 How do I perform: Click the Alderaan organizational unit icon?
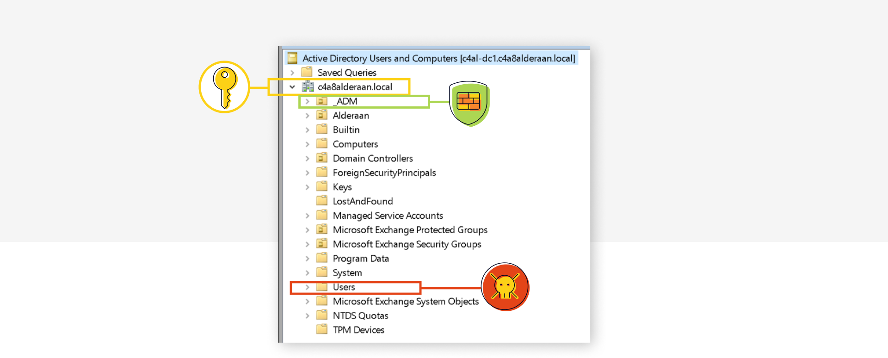point(322,115)
